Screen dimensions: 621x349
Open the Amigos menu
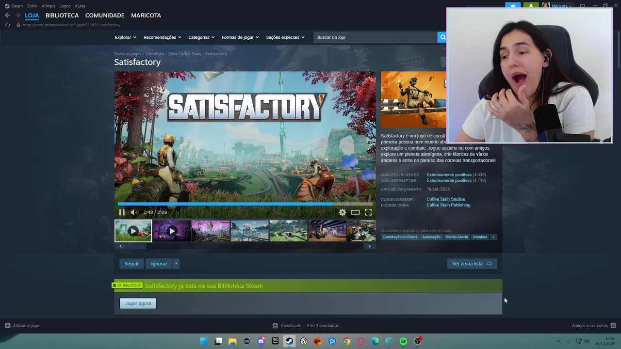coord(49,6)
